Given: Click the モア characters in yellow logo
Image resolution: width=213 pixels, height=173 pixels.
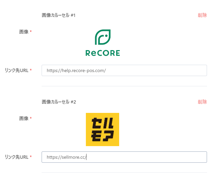Looking at the screenshot, I should [x=103, y=136].
